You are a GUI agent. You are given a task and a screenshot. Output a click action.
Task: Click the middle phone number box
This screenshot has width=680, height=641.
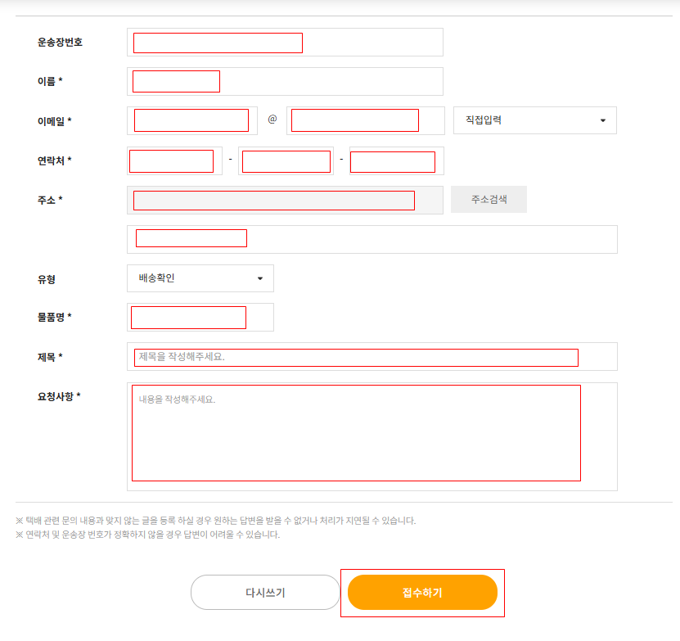pos(285,160)
